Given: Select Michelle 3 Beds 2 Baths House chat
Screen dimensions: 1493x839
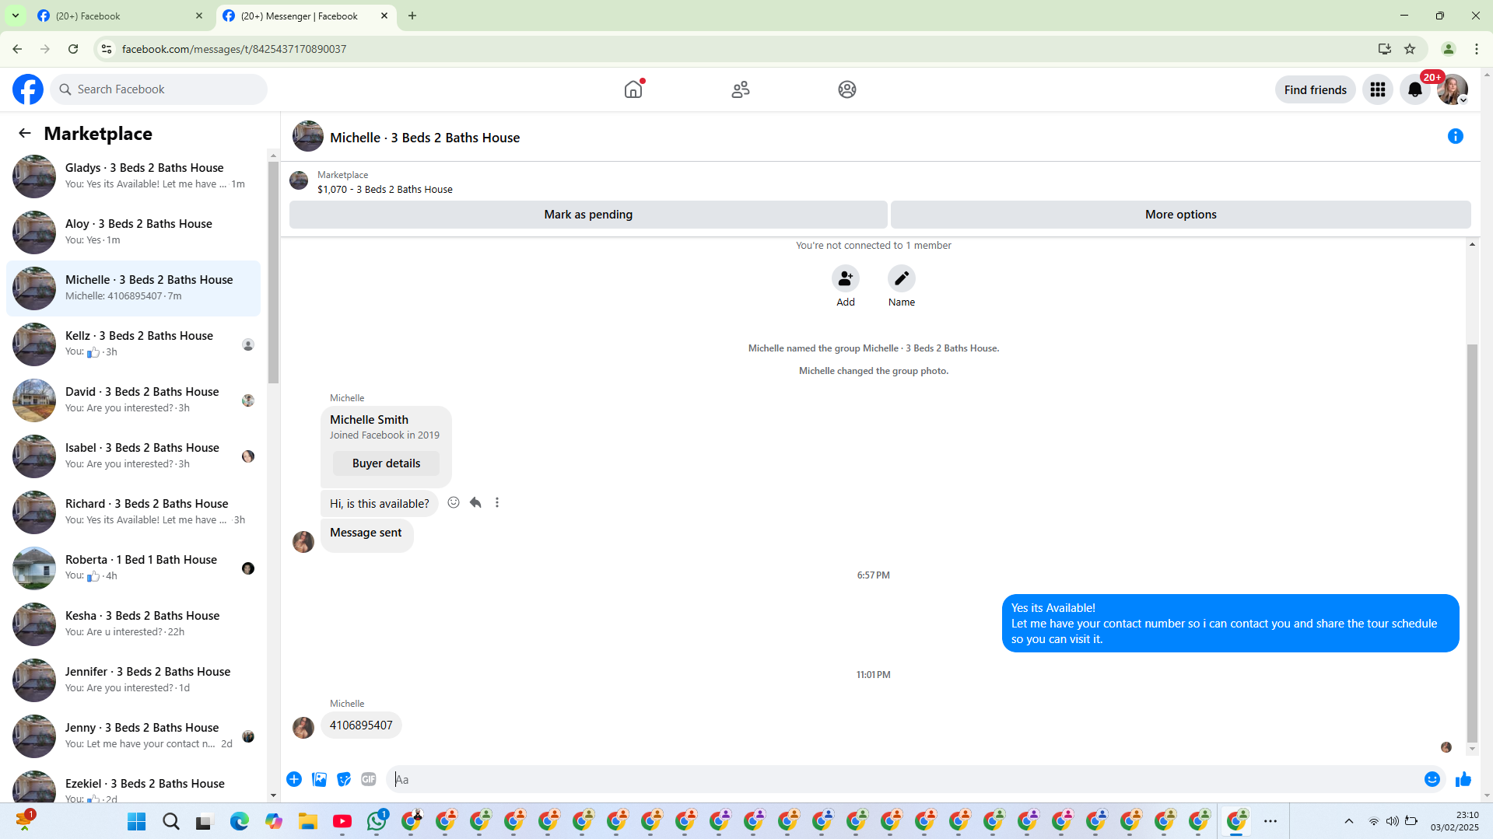Looking at the screenshot, I should tap(133, 288).
